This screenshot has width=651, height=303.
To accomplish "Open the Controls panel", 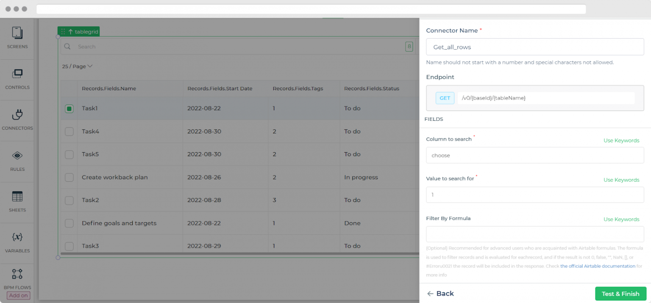I will 17,78.
